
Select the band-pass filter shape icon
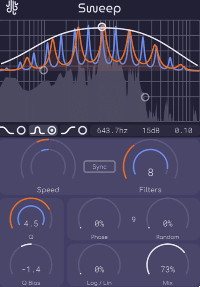[37, 131]
